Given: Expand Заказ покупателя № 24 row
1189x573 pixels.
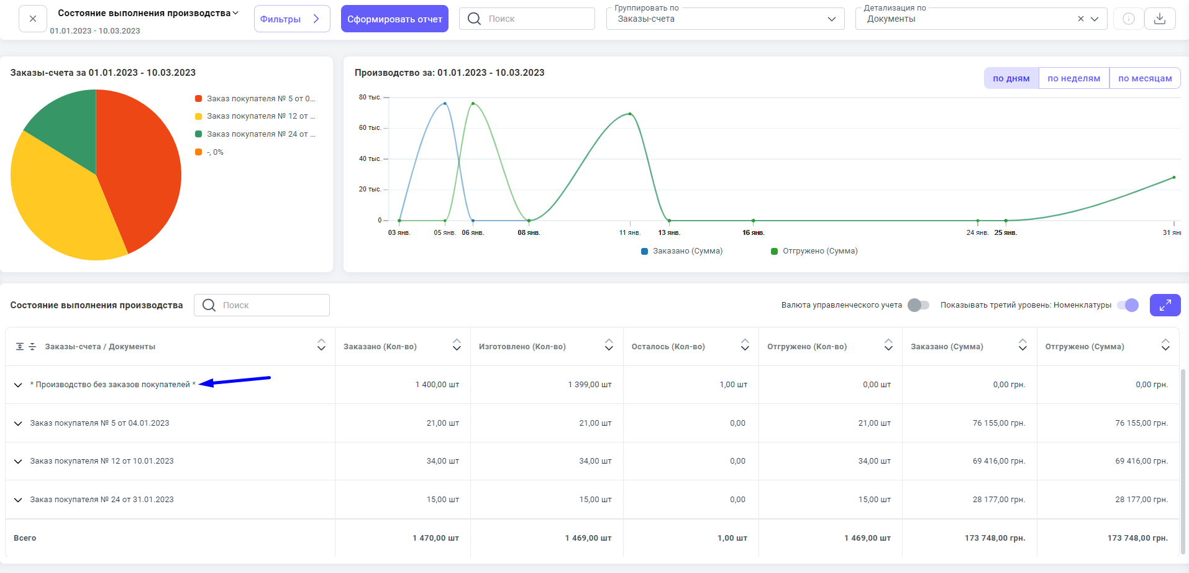Looking at the screenshot, I should (18, 500).
